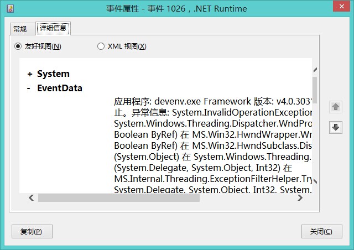Viewport: 354px width, 250px height.
Task: Select the XML 视图 radio button
Action: 101,46
